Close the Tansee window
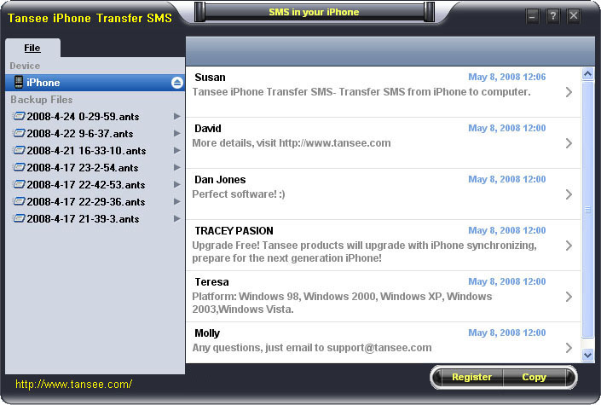Screen dimensions: 601x405 pyautogui.click(x=574, y=16)
